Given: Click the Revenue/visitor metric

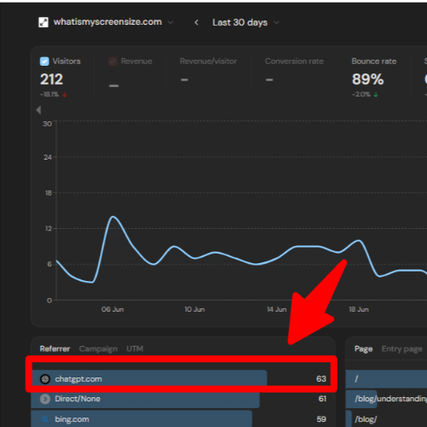Looking at the screenshot, I should point(208,61).
